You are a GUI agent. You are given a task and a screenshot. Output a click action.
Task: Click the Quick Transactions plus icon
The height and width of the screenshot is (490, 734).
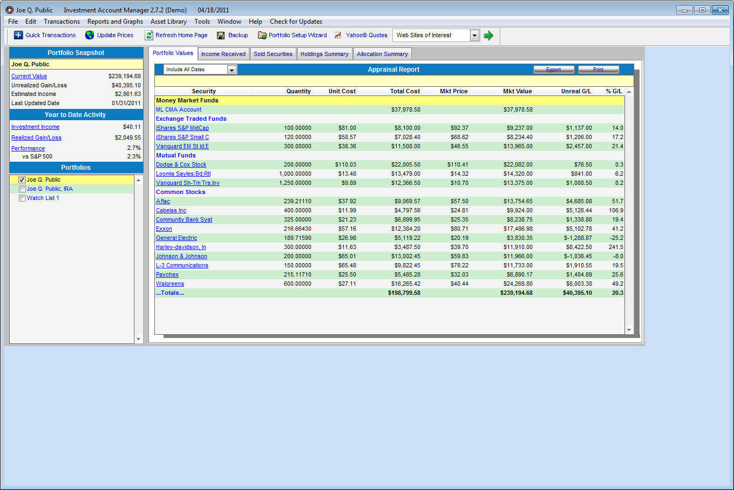click(x=18, y=35)
